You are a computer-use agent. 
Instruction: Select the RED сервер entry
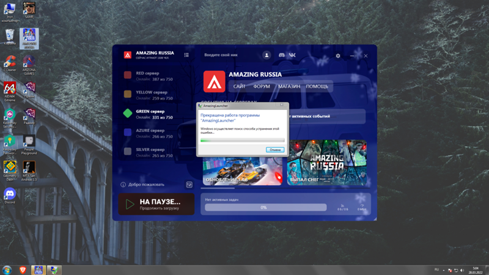click(x=150, y=76)
